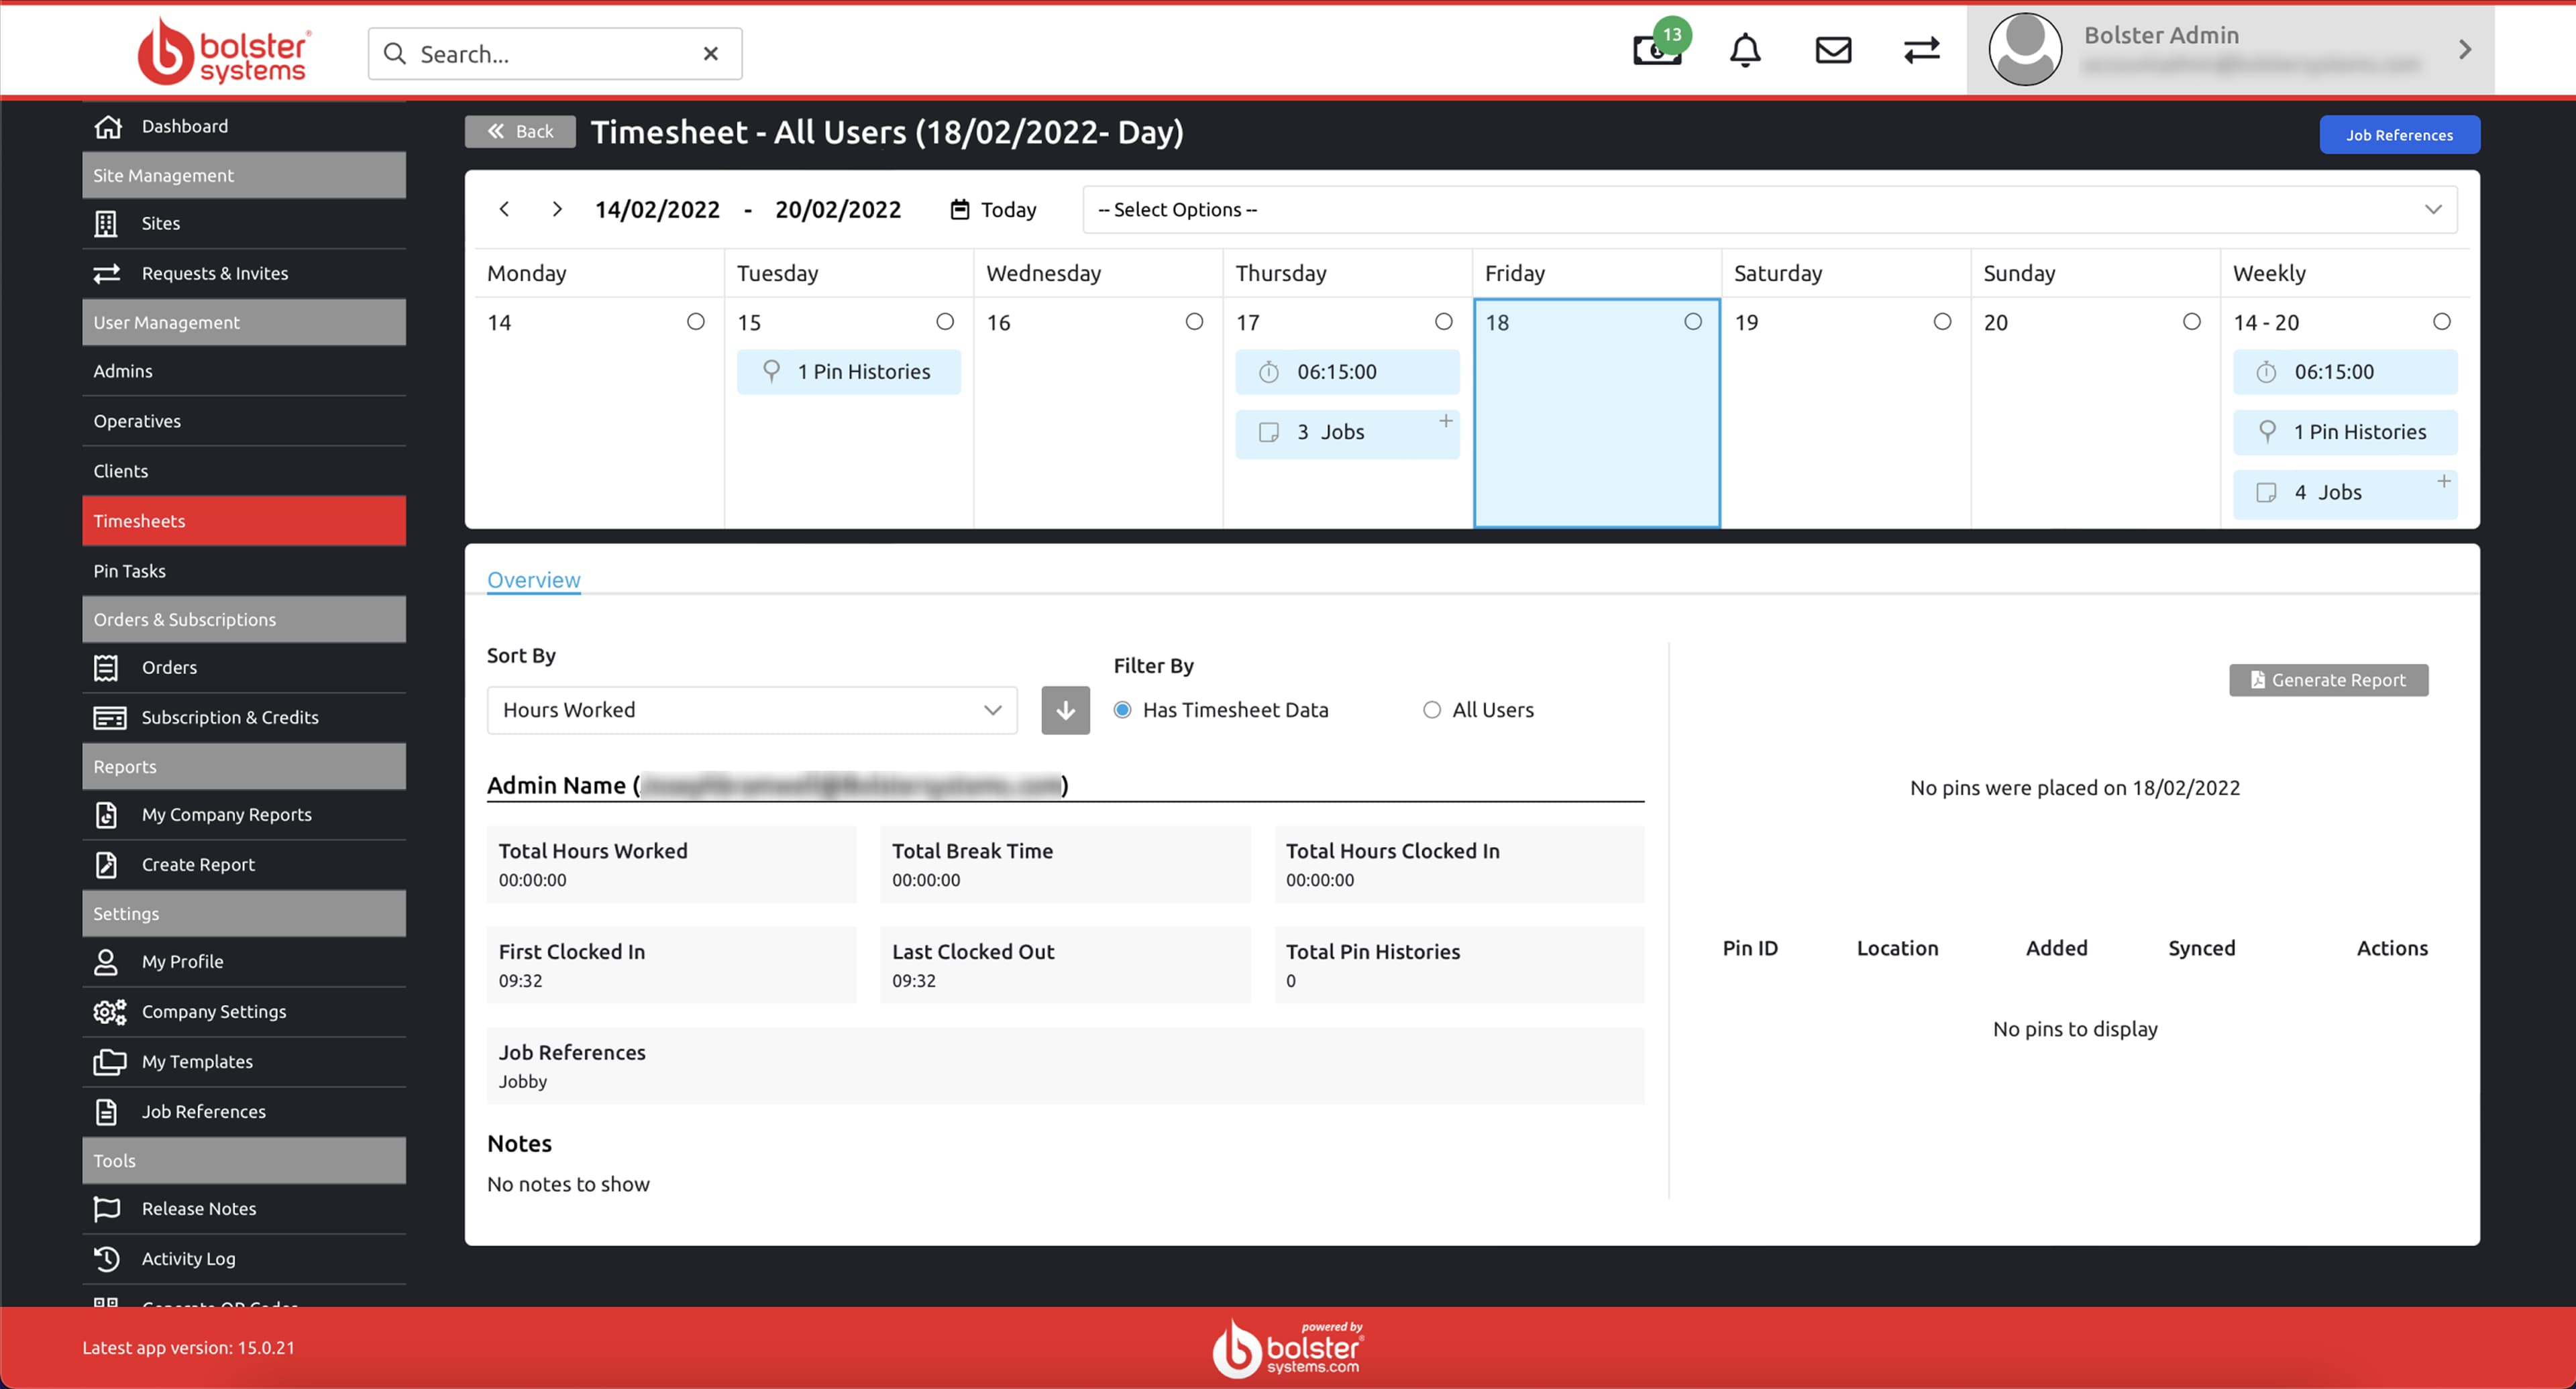The width and height of the screenshot is (2576, 1389).
Task: Click the Sites building icon
Action: [106, 223]
